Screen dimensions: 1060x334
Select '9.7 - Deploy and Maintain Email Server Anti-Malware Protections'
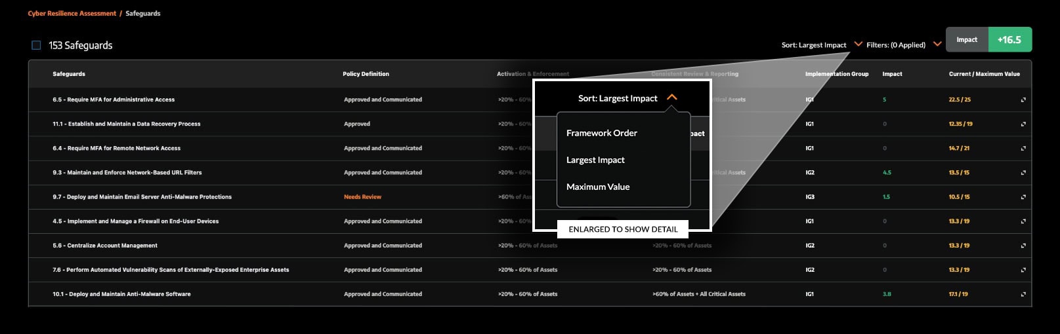[x=142, y=197]
